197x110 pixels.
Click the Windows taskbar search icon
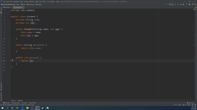point(7,108)
